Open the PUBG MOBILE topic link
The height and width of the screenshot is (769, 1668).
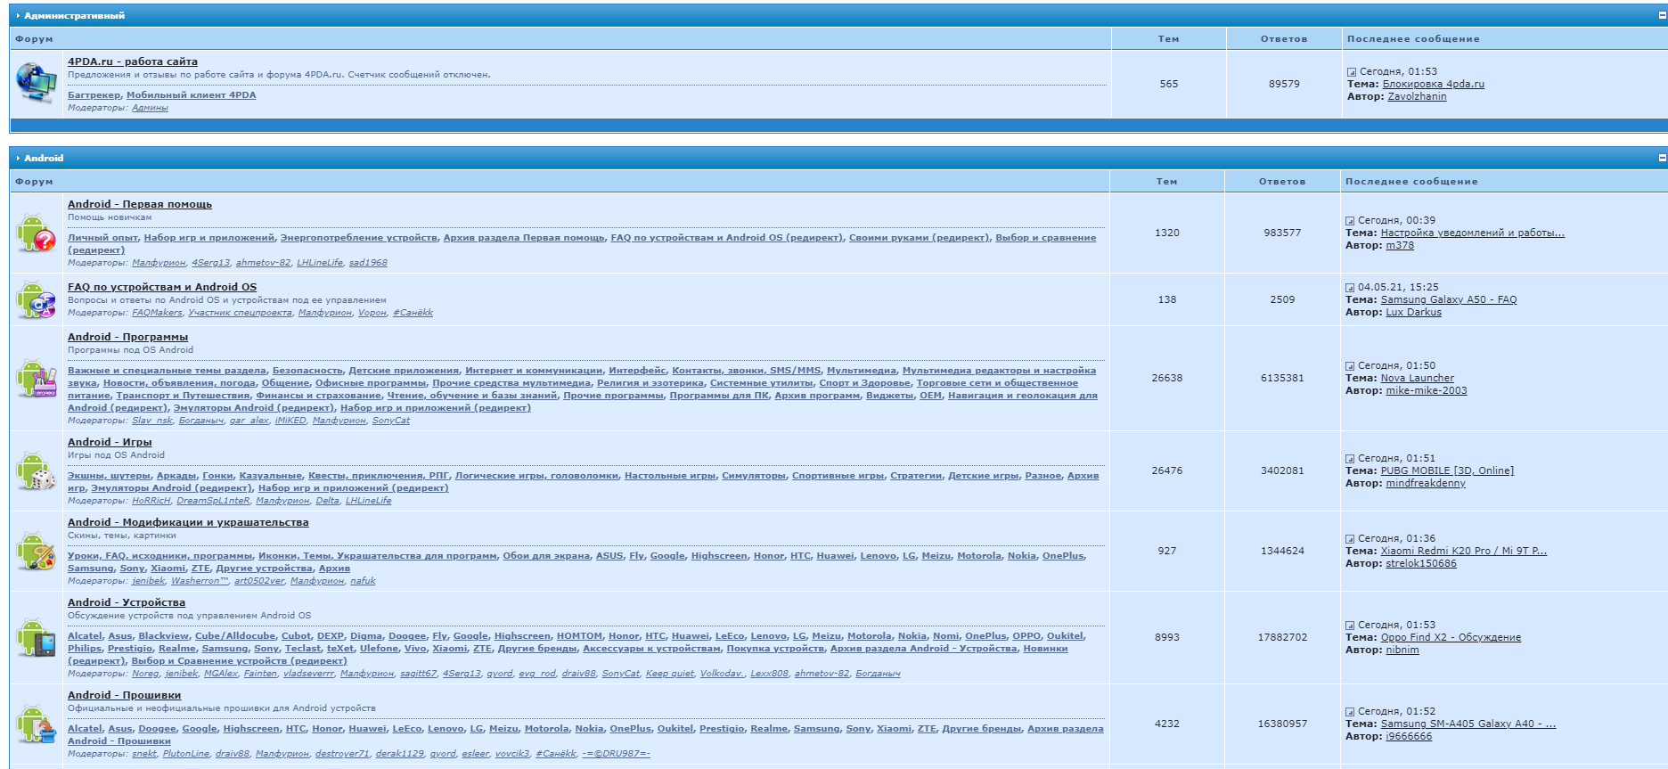click(1446, 470)
